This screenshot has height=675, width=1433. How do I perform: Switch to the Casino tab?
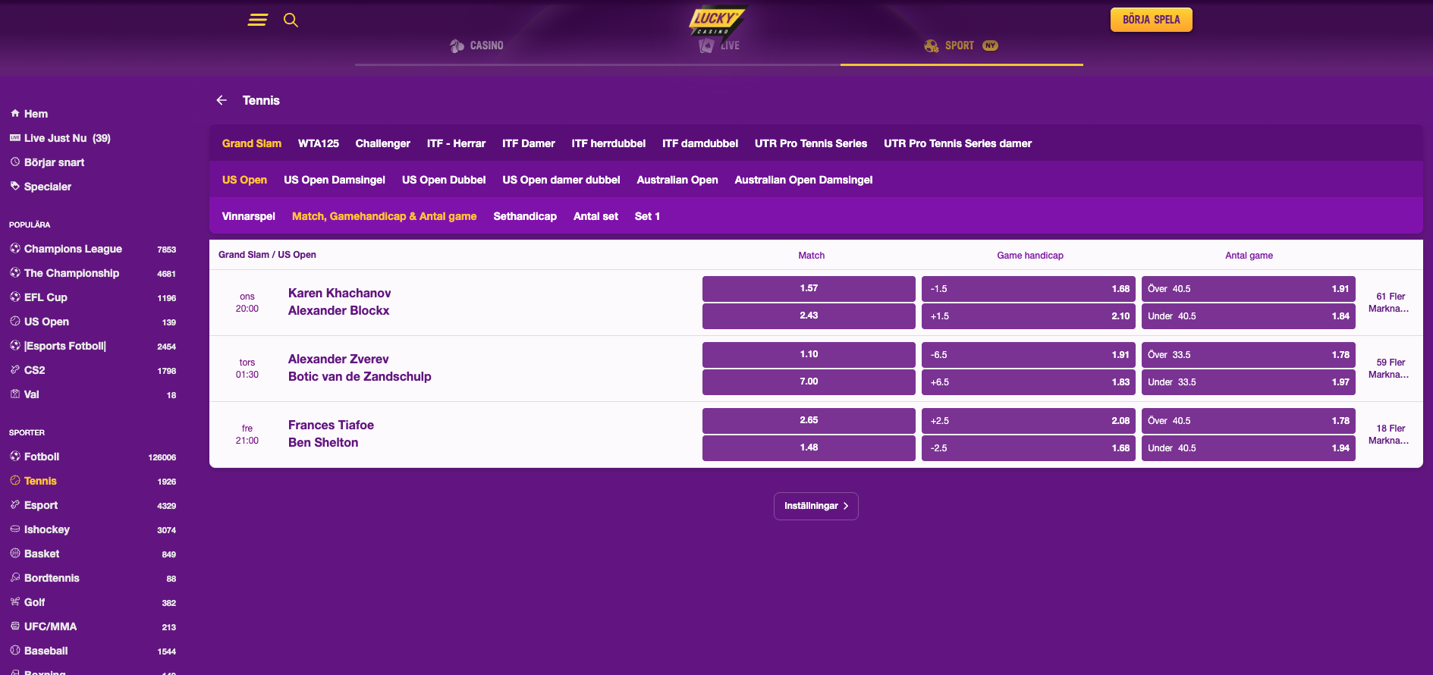point(476,46)
